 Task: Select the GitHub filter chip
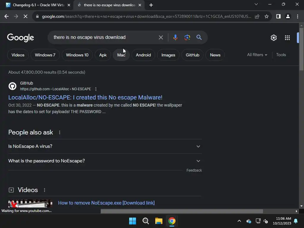192,55
